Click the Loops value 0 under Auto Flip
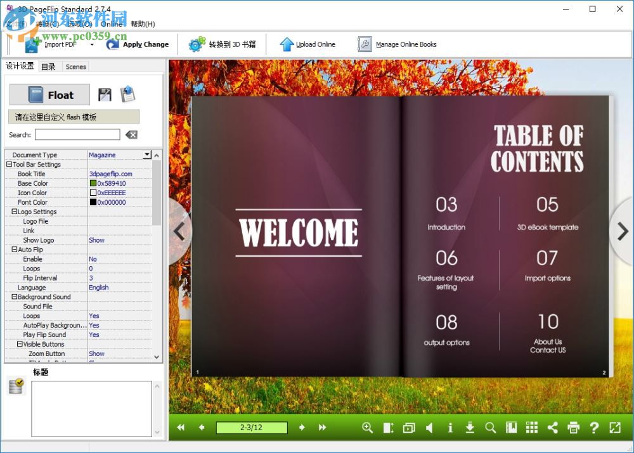634x453 pixels. coord(91,269)
